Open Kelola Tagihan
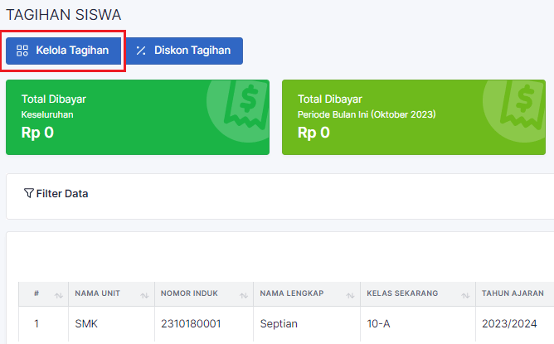Screen dimensions: 554x344 pyautogui.click(x=64, y=51)
